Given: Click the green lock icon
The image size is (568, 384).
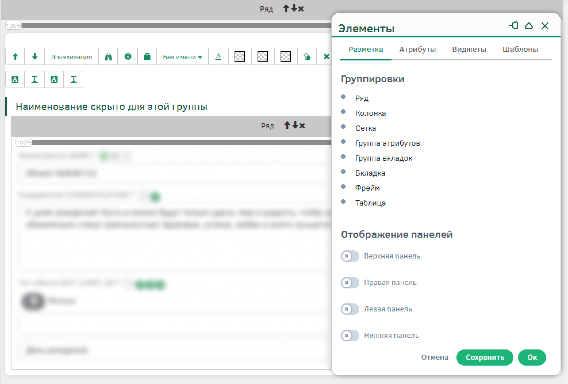Looking at the screenshot, I should click(147, 56).
